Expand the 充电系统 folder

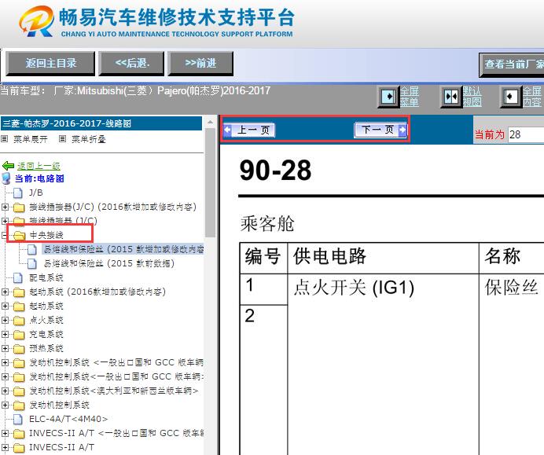[x=6, y=334]
